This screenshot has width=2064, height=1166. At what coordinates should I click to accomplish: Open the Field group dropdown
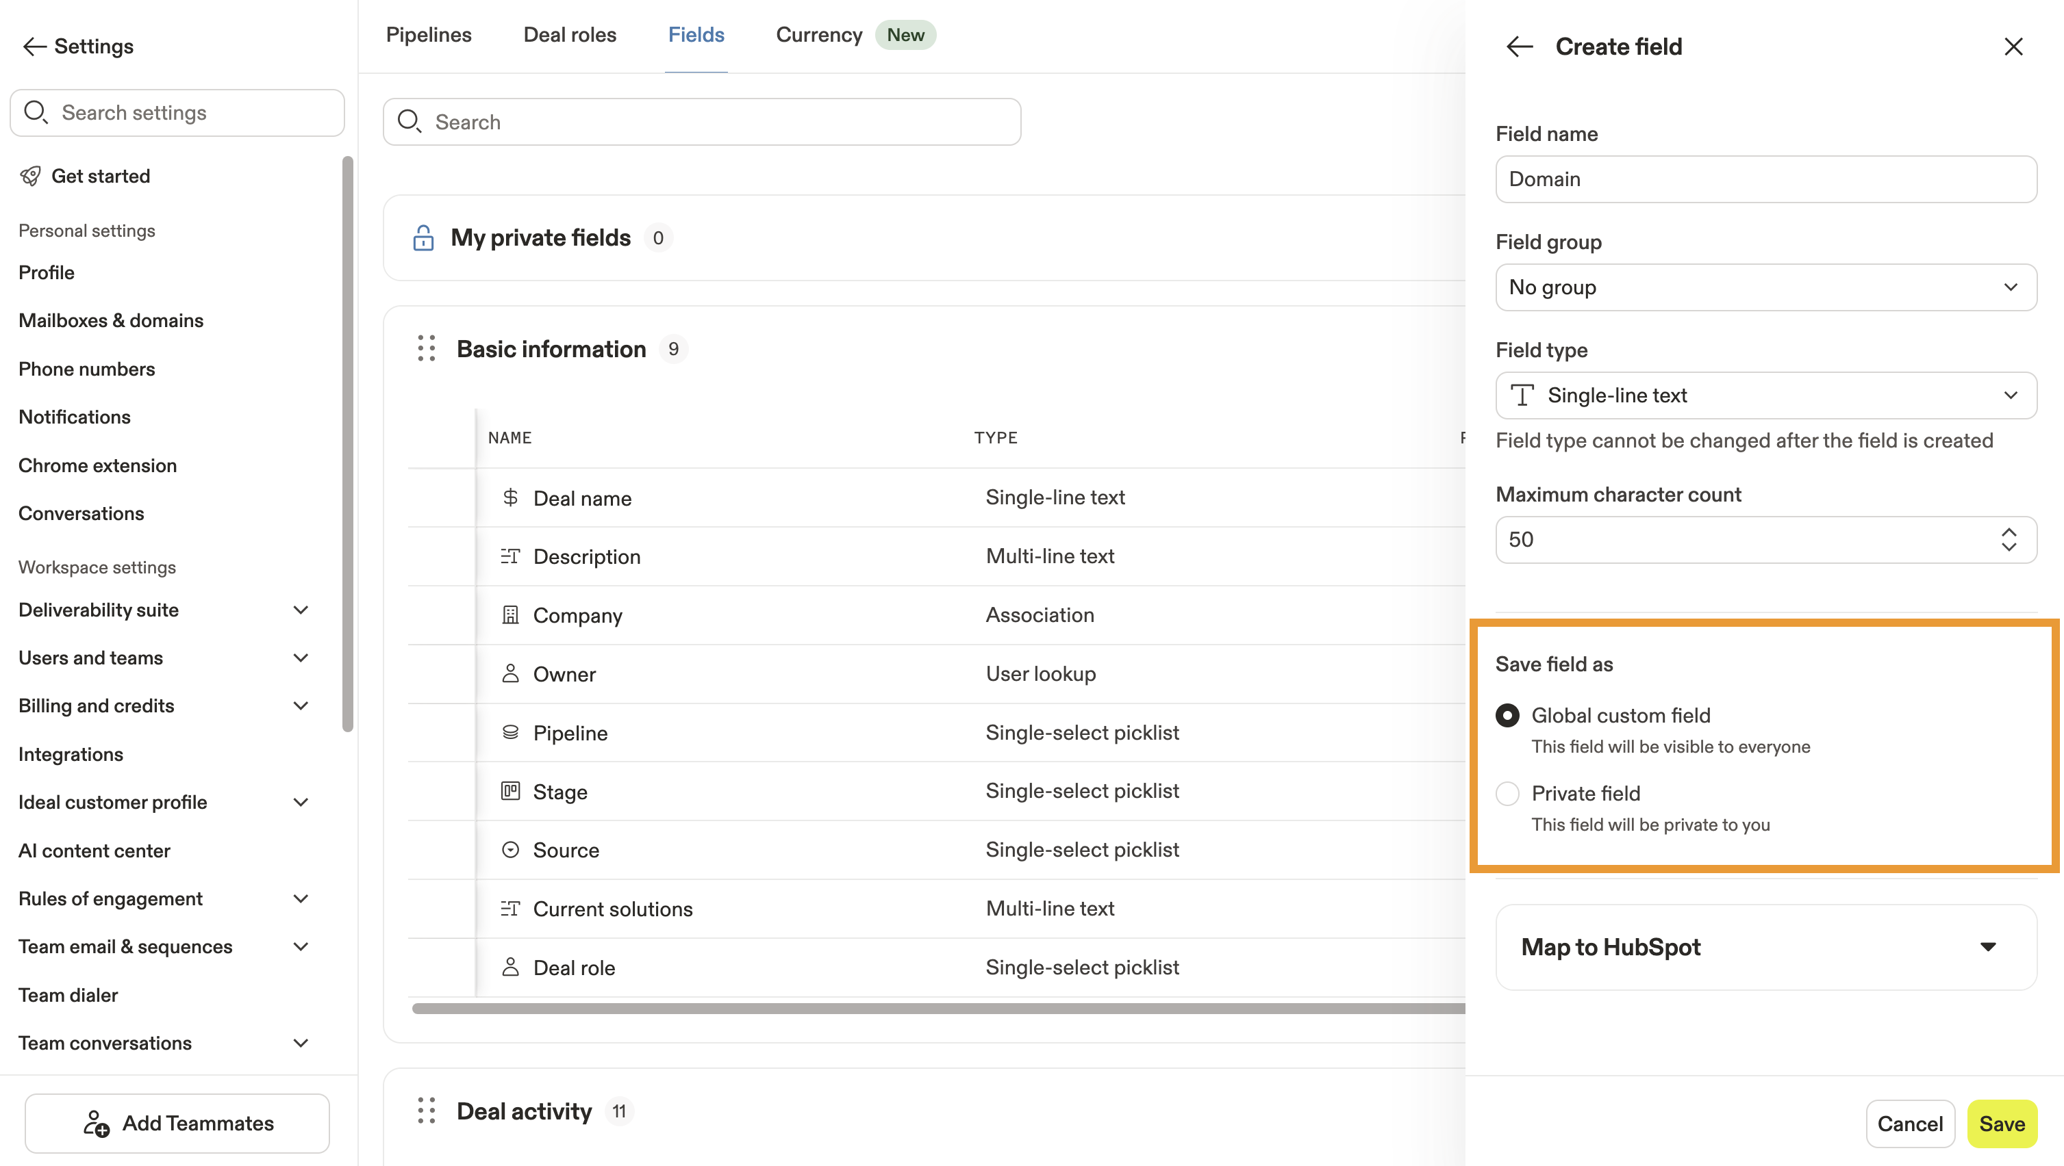(x=1765, y=287)
